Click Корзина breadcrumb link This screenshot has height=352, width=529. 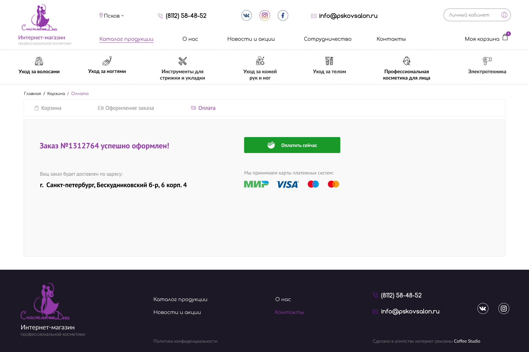[x=56, y=94]
